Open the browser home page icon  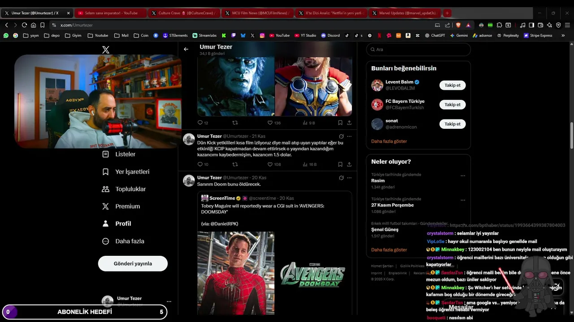click(33, 25)
